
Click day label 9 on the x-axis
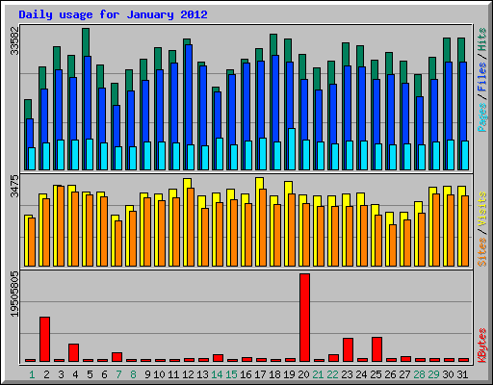(147, 374)
